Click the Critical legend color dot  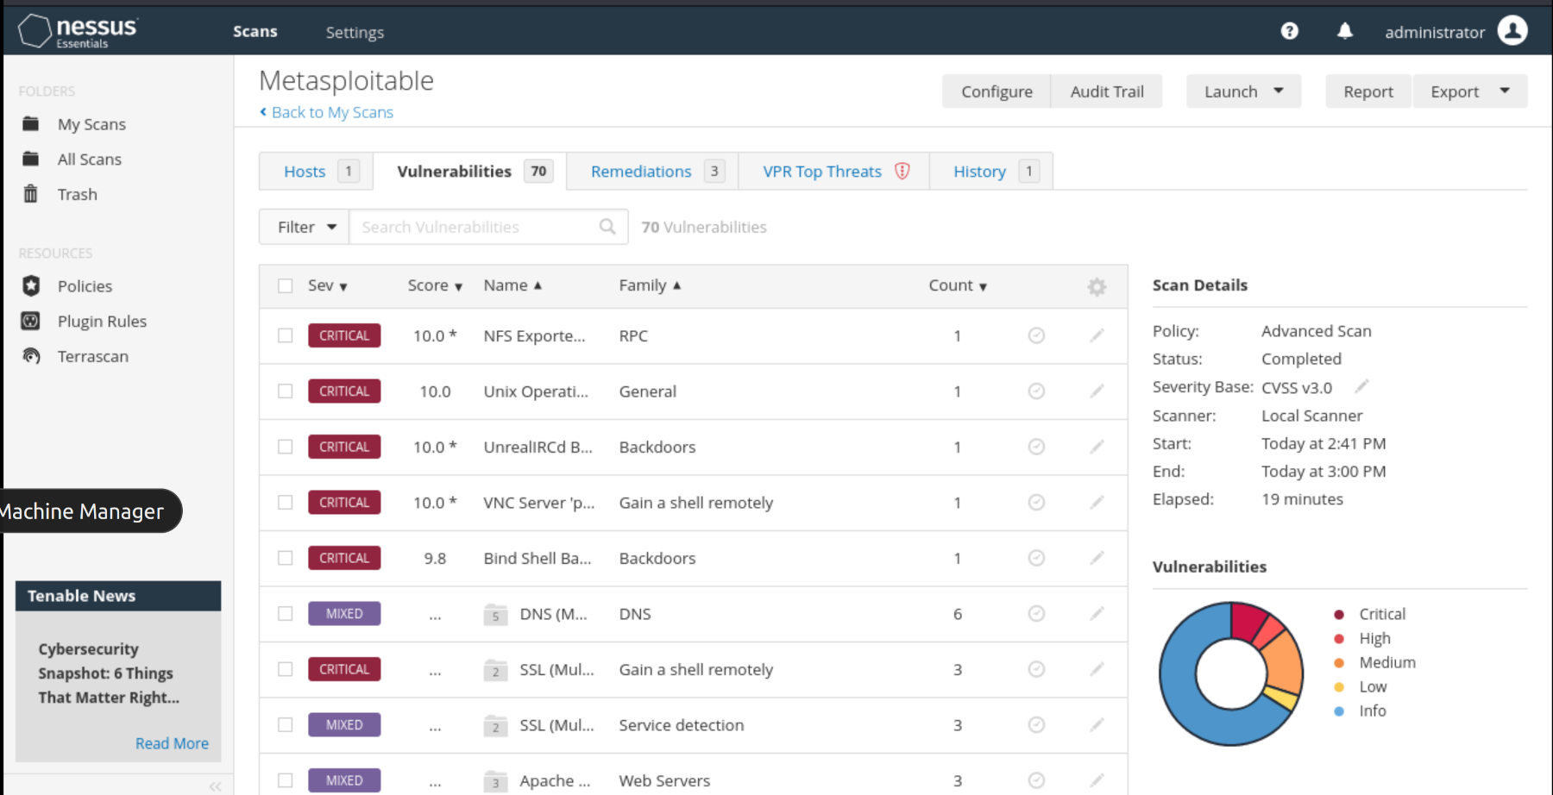point(1339,615)
